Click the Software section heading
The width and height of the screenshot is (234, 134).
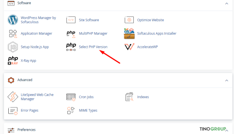24,3
